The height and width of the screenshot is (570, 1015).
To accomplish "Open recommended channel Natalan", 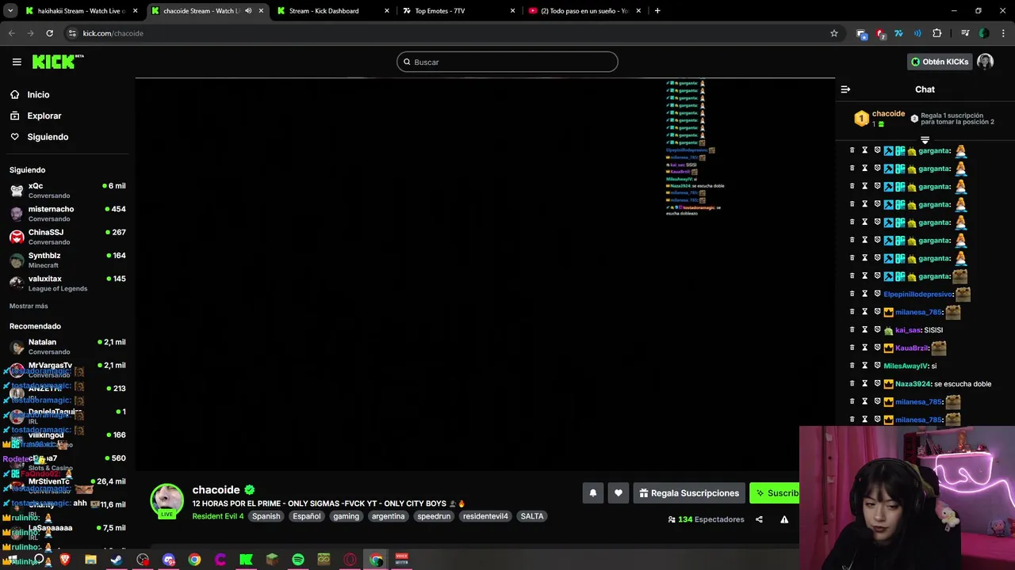I will [x=67, y=347].
